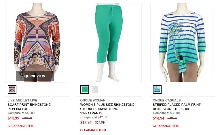
Task: Select the scarf print color swatch
Action: (x=12, y=89)
